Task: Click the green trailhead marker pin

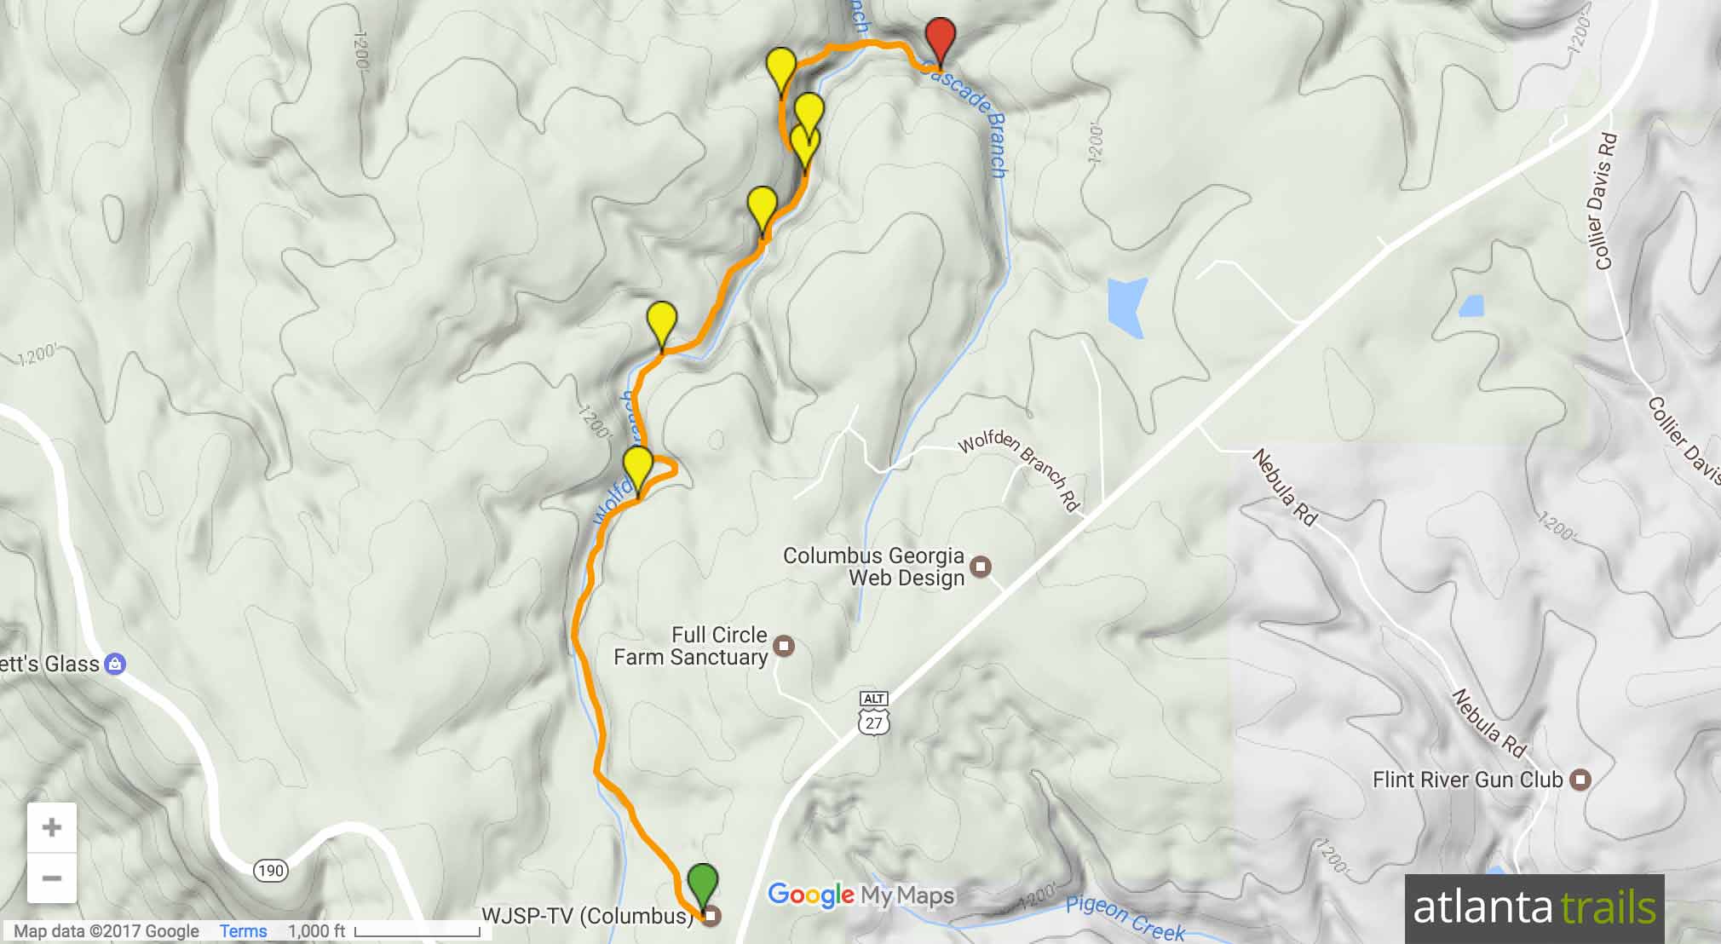Action: 703,886
